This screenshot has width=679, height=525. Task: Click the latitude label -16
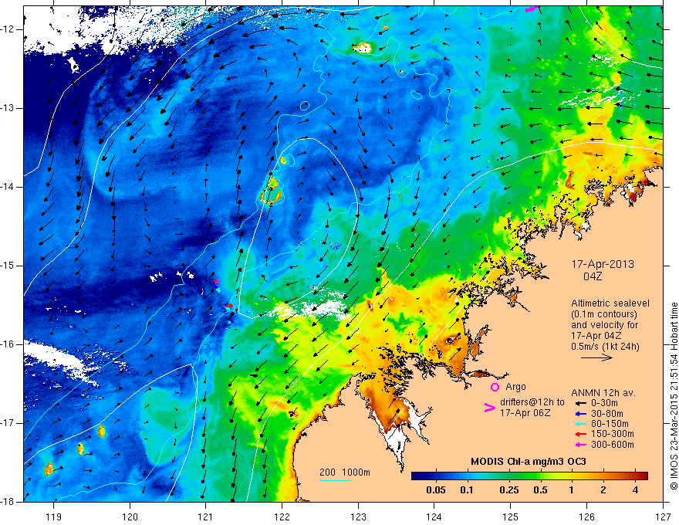tap(8, 344)
